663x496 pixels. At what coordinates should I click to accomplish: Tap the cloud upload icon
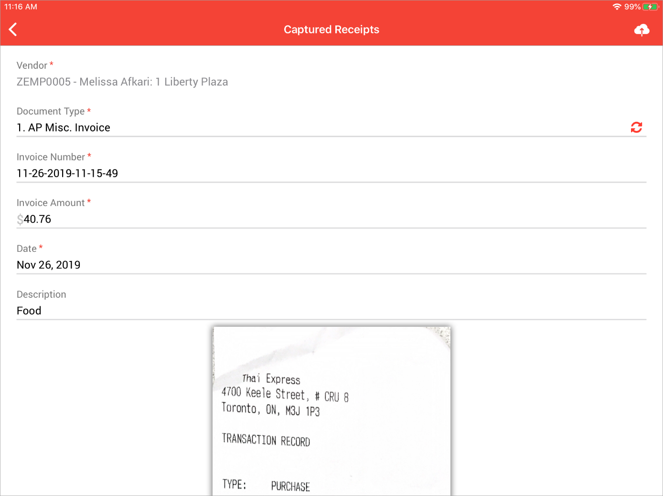[x=642, y=30]
